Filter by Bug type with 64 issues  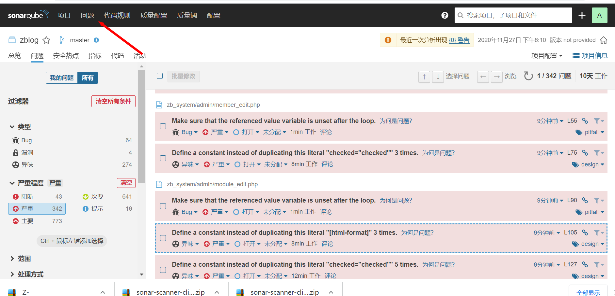[72, 140]
